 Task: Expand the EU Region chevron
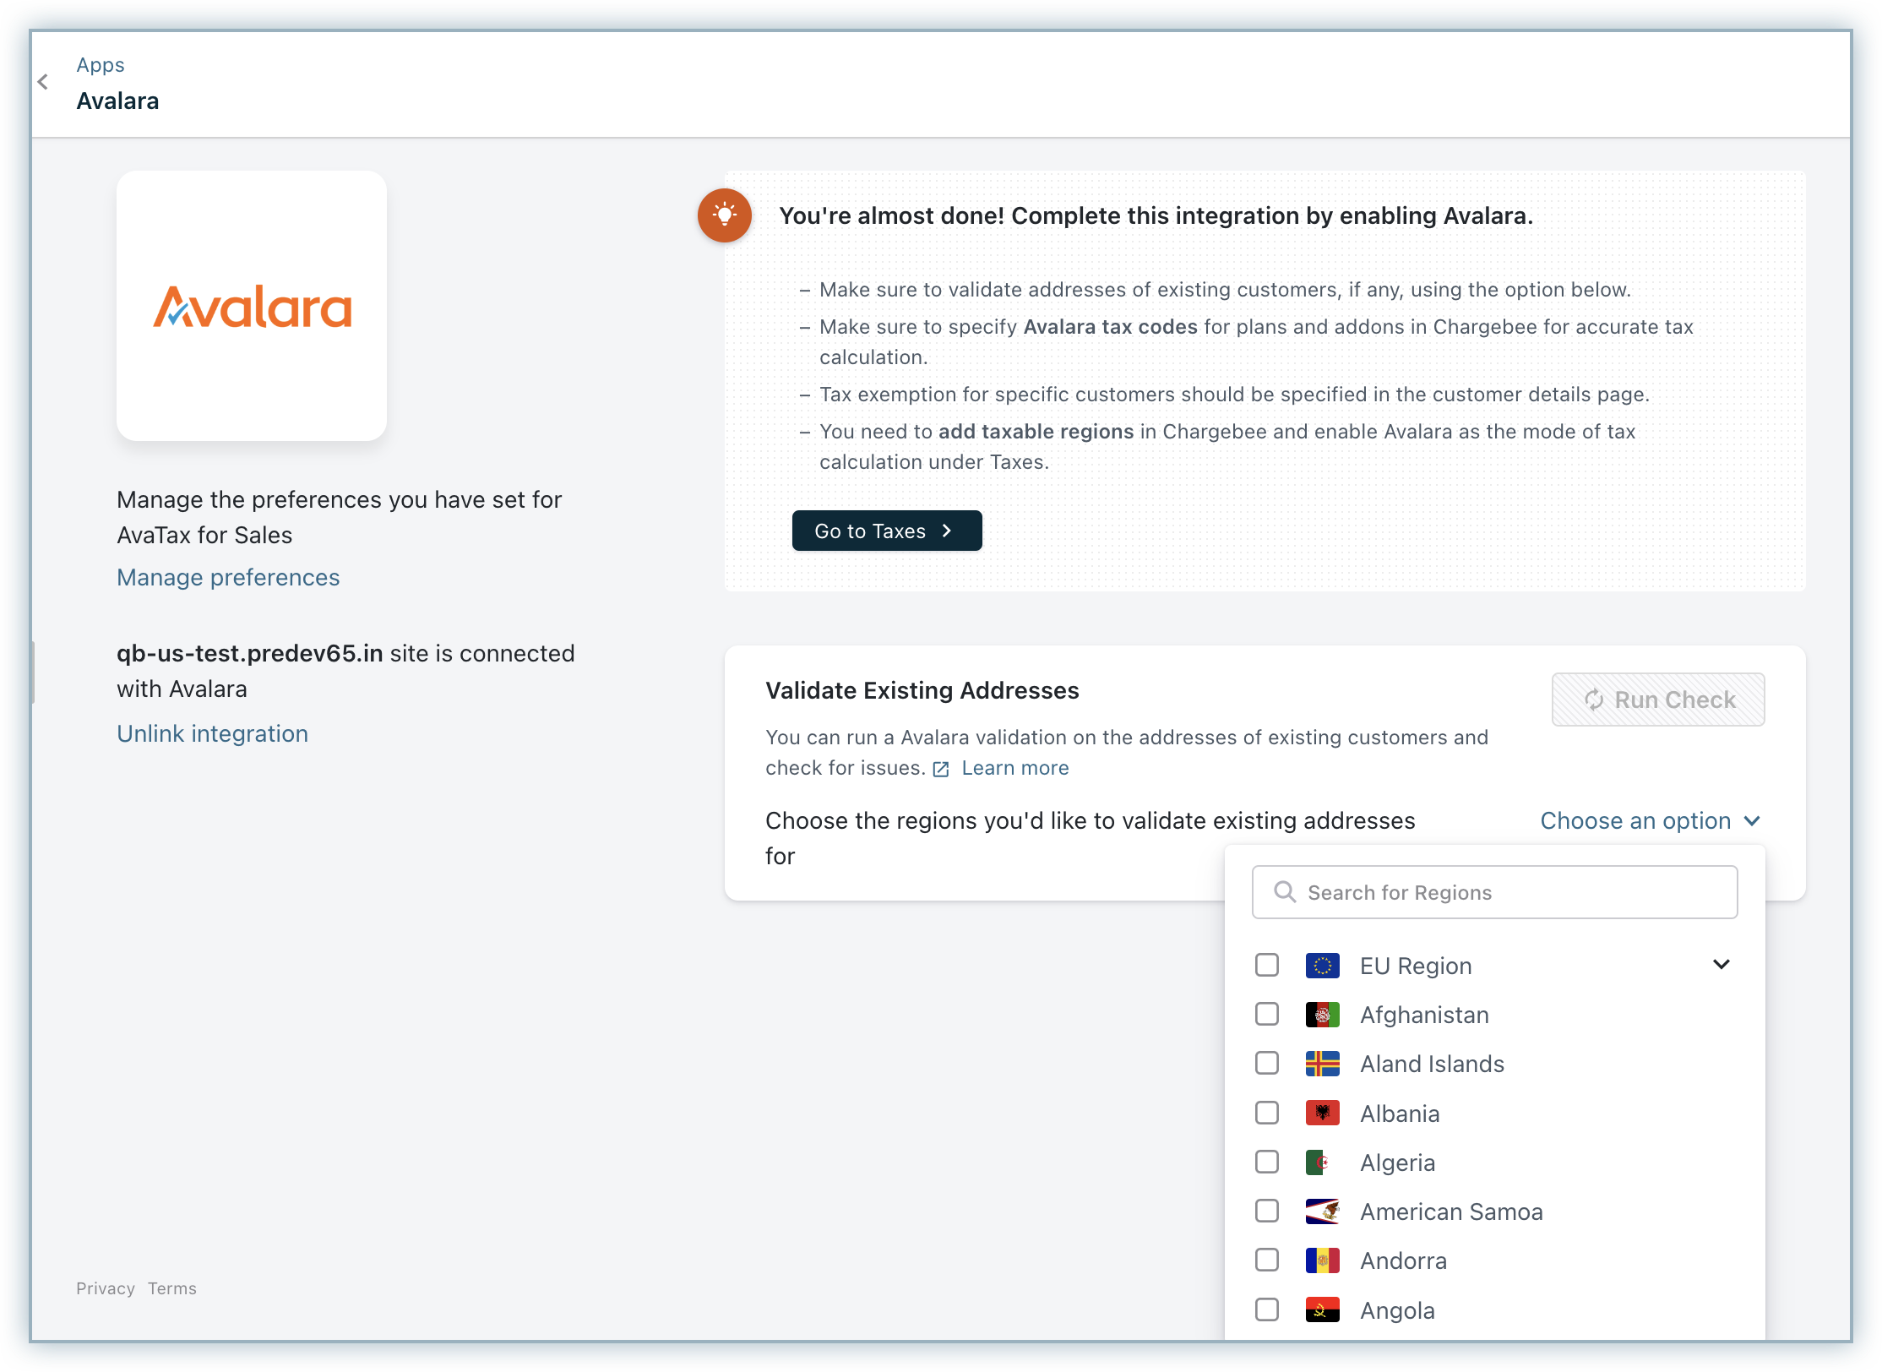pos(1721,965)
